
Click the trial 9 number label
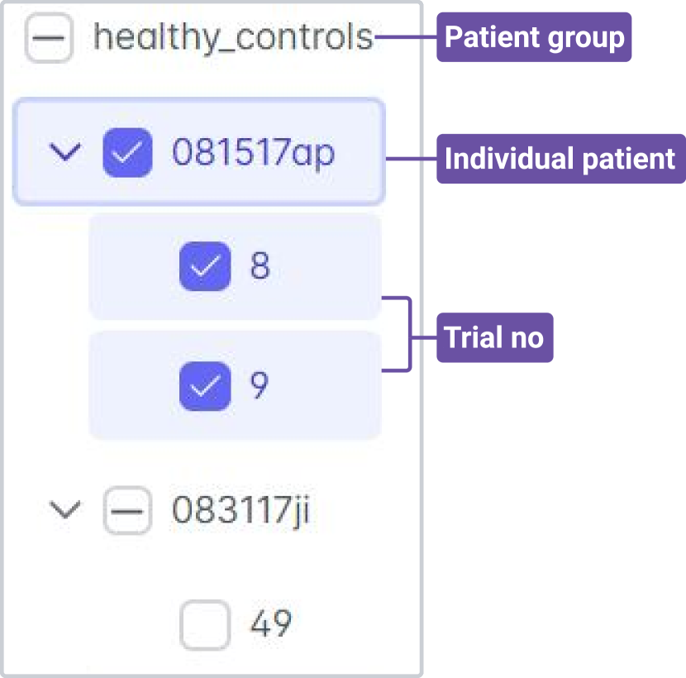pos(260,385)
